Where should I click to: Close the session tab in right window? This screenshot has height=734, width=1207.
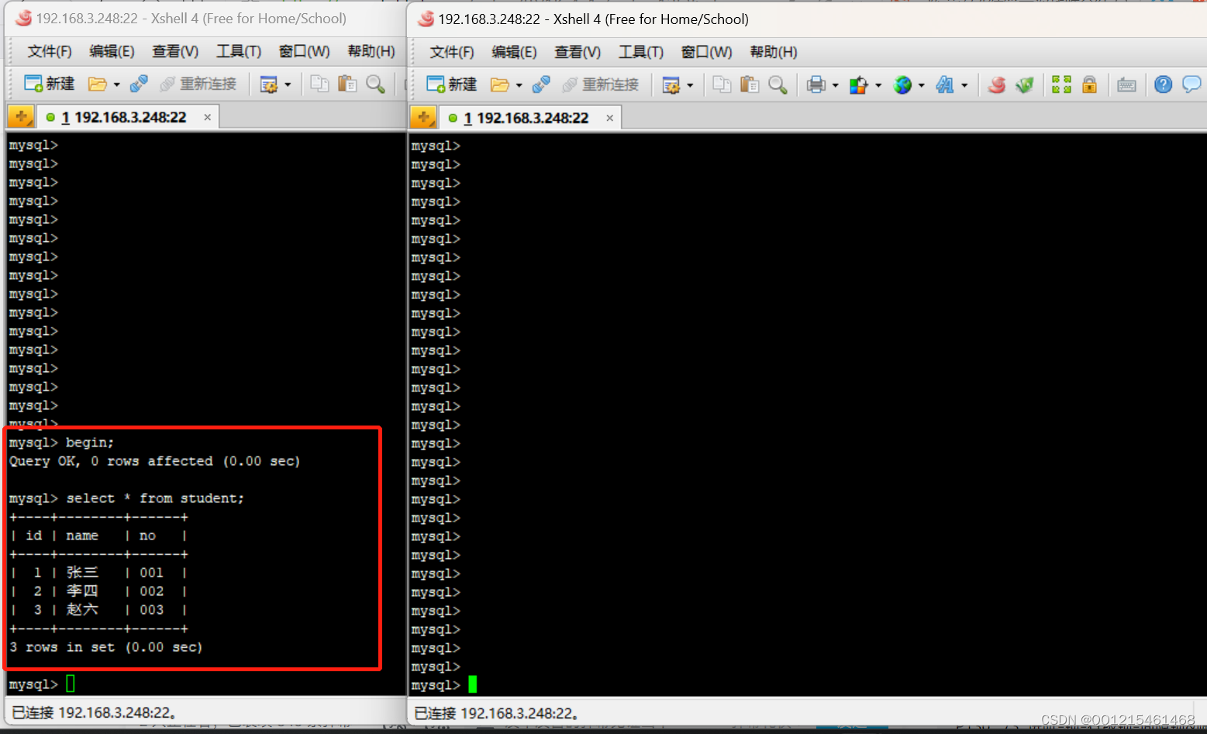pyautogui.click(x=610, y=118)
